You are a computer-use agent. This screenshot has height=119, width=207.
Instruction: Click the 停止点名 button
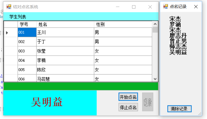coord(128,107)
